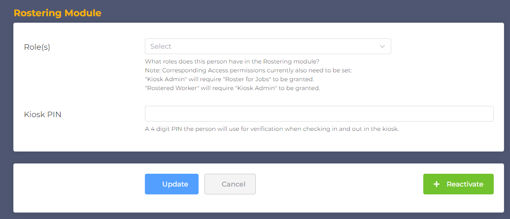The width and height of the screenshot is (510, 219).
Task: Click the Cancel button
Action: [x=230, y=184]
